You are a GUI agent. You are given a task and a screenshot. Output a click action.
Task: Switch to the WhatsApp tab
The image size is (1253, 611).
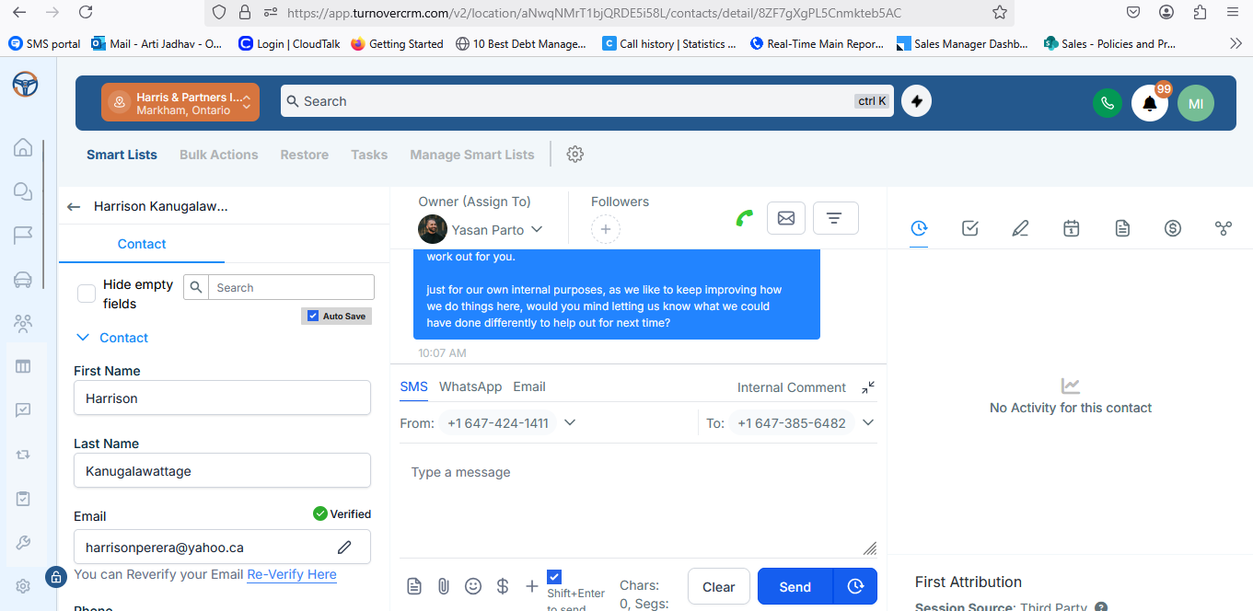tap(470, 386)
